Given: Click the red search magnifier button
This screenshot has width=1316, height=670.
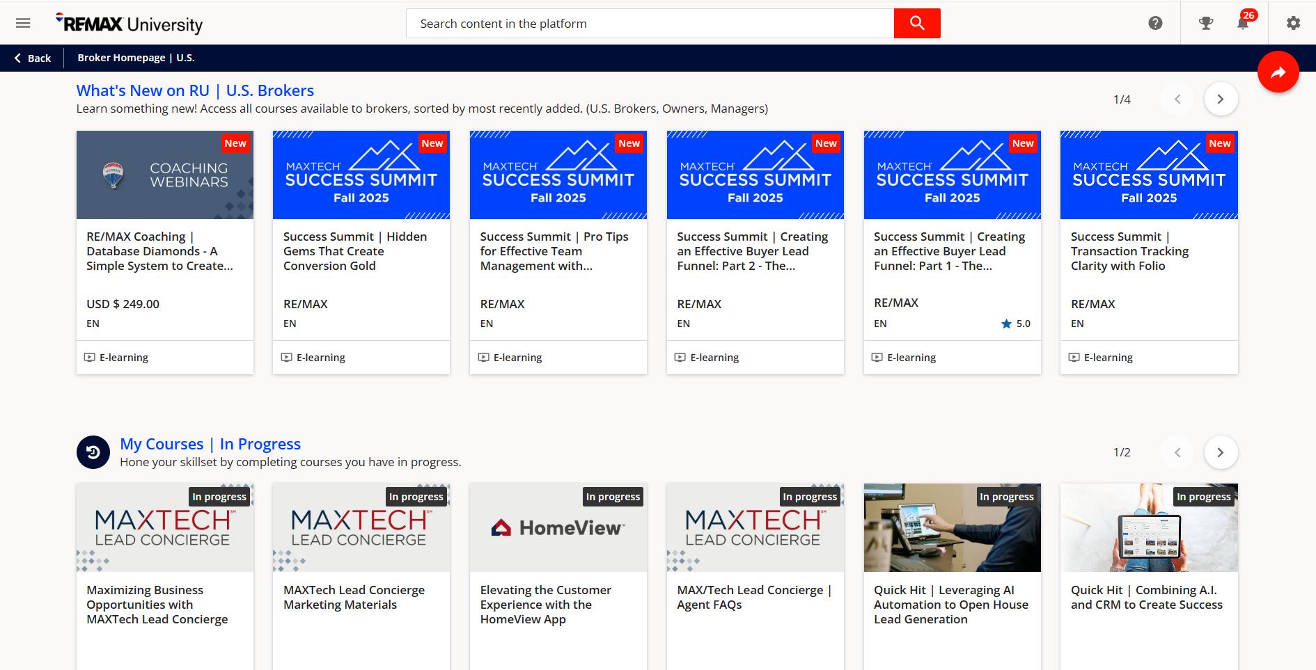Looking at the screenshot, I should point(917,23).
